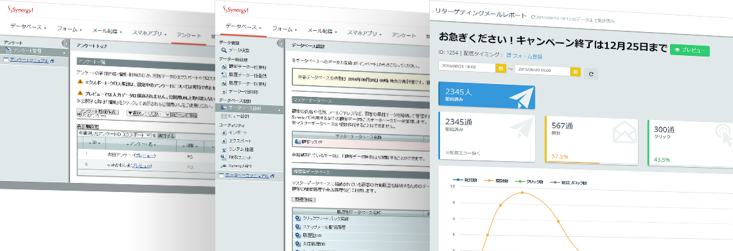Click the アンケート新規作成 button
Screen dimensions: 733x251
click(x=98, y=112)
